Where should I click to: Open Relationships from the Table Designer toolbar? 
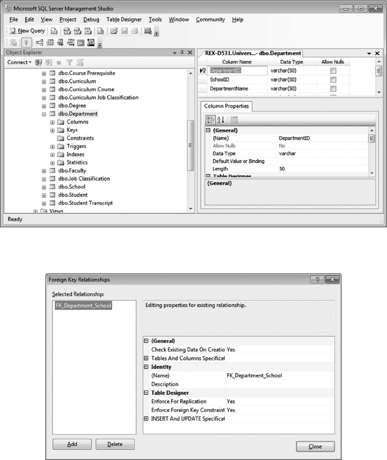[x=39, y=42]
